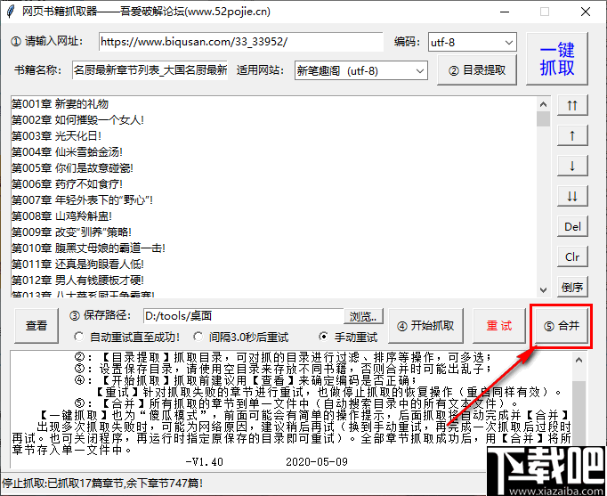This screenshot has height=496, width=607.
Task: Clear chapter list with Clr button
Action: (572, 256)
